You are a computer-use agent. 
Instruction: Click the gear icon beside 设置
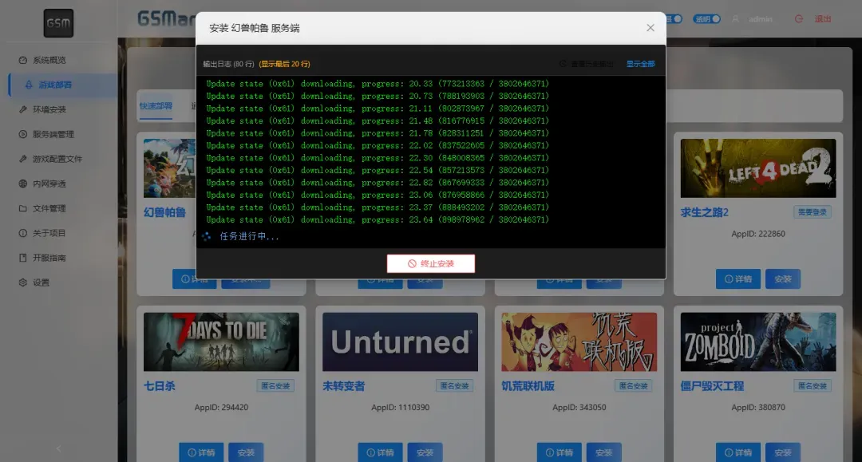pos(22,282)
